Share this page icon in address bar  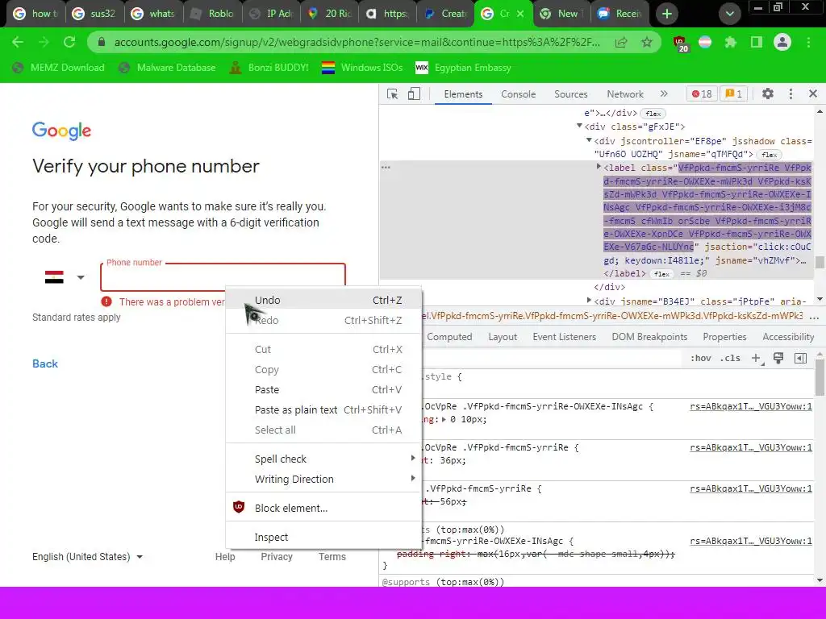(x=621, y=42)
